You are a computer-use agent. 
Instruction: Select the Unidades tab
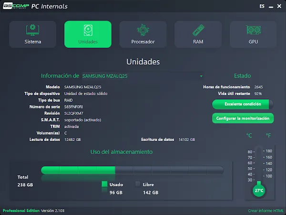88,34
